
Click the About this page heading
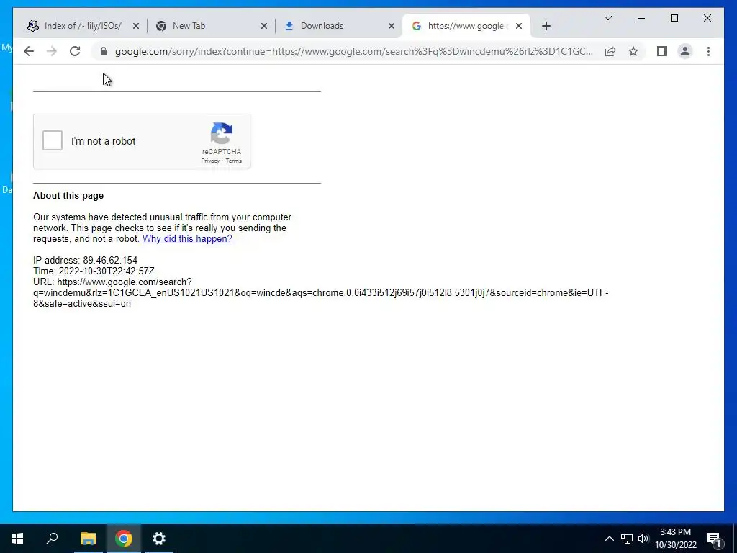pos(68,196)
